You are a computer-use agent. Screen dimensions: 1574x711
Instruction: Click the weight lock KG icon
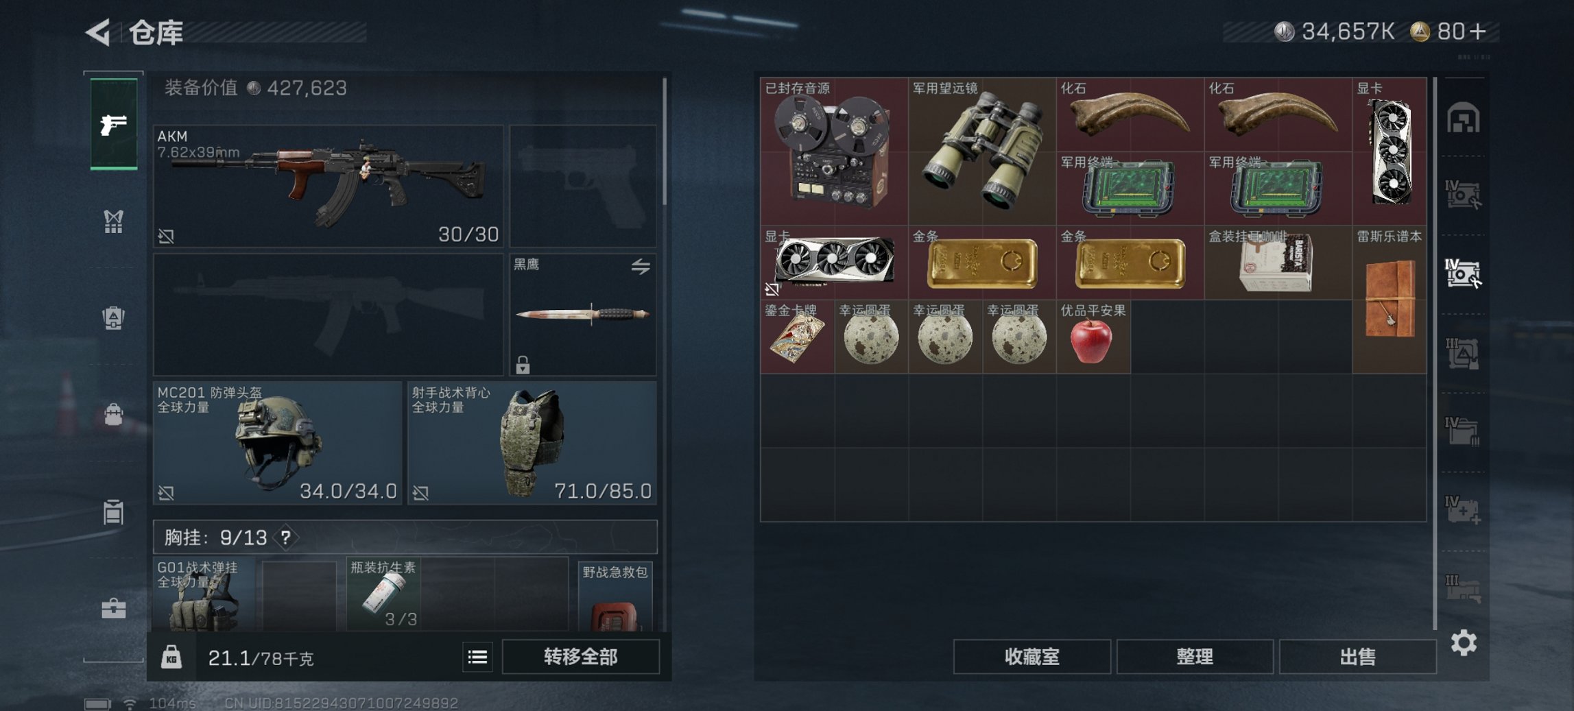171,658
